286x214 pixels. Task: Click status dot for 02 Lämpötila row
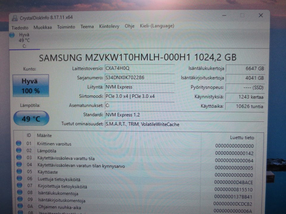[19, 150]
